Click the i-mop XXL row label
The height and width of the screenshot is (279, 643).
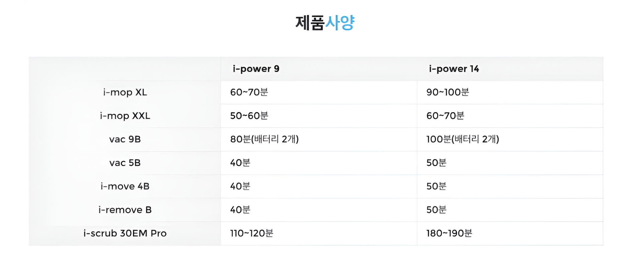click(125, 116)
